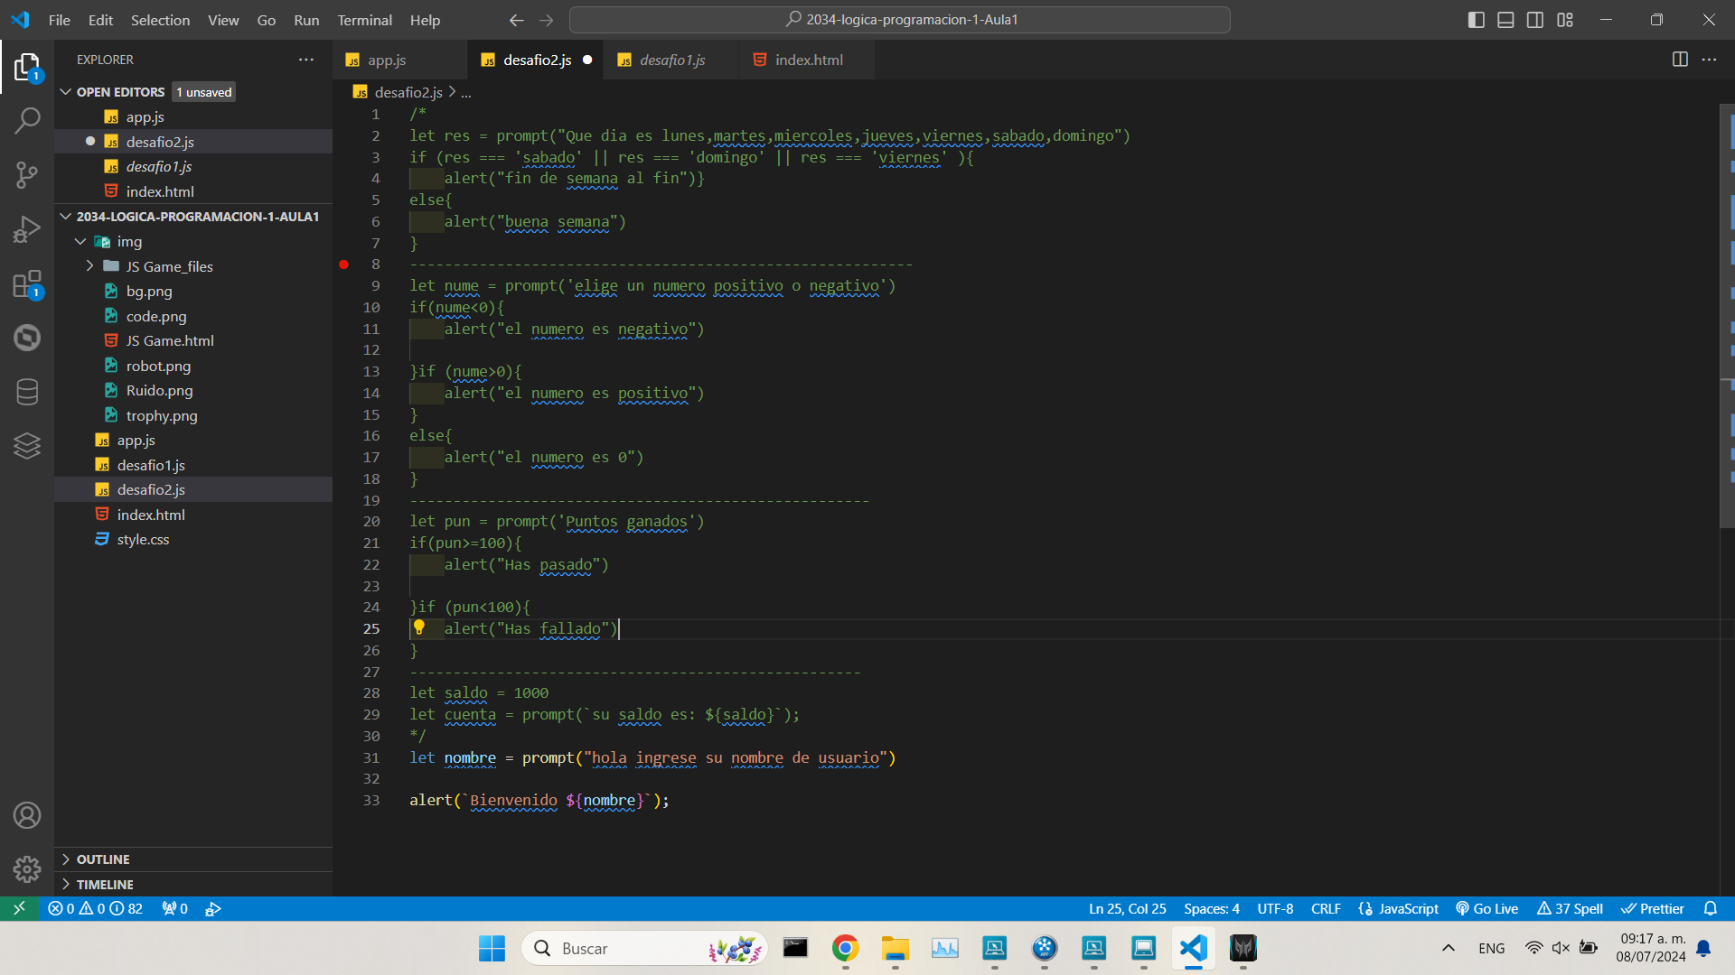
Task: Switch to the desafio1.js tab
Action: tap(672, 60)
